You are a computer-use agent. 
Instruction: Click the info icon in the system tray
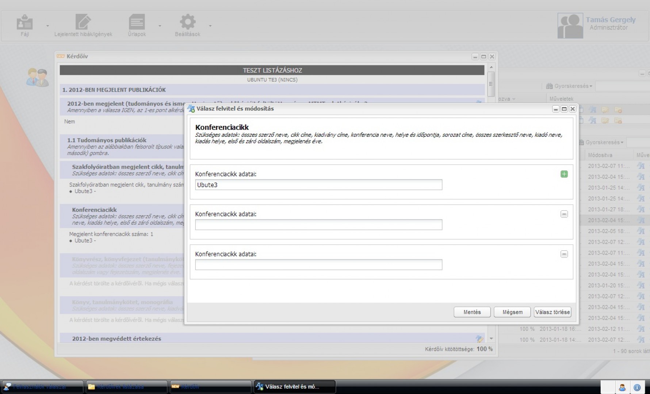(x=637, y=387)
